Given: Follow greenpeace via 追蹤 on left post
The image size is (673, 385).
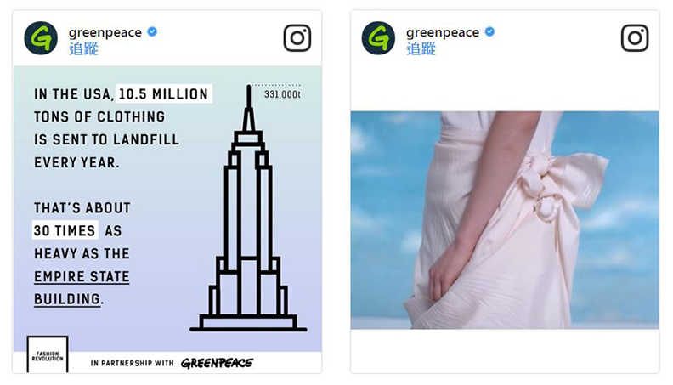Looking at the screenshot, I should pyautogui.click(x=83, y=49).
